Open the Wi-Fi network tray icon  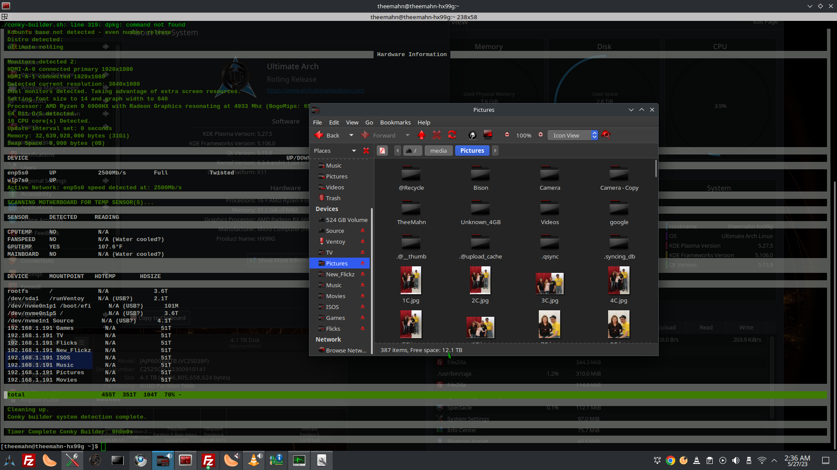pyautogui.click(x=762, y=460)
